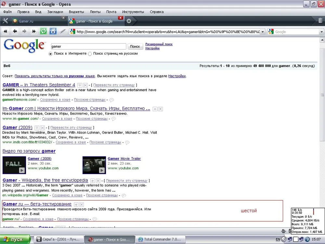The height and width of the screenshot is (244, 325).
Task: Select 'Поиск страниц на русском' radio button
Action: click(x=90, y=54)
